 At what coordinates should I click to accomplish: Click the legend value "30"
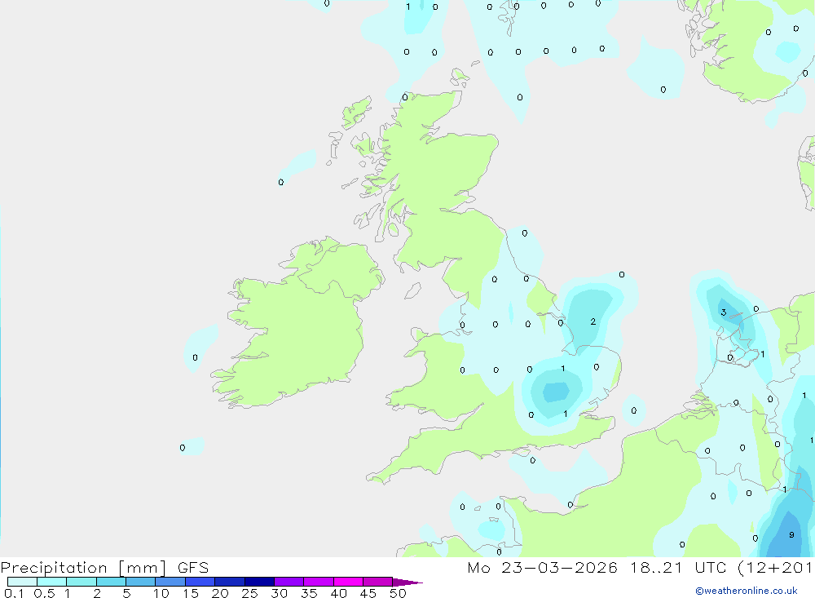click(280, 593)
